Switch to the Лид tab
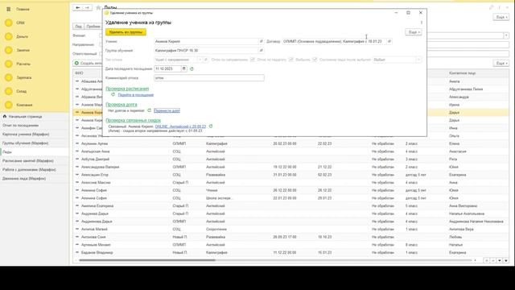 tap(78, 27)
